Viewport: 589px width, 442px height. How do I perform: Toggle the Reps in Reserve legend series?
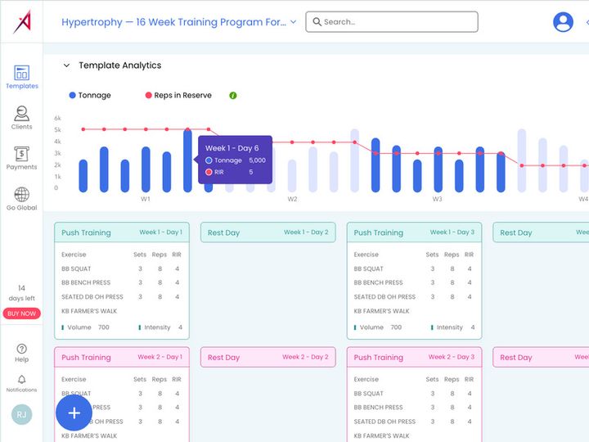tap(178, 96)
